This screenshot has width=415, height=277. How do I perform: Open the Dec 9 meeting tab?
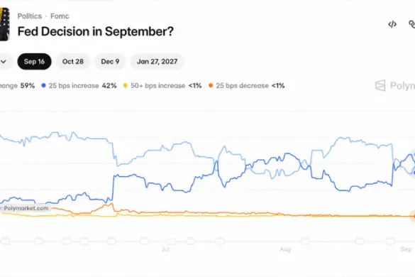coord(110,62)
